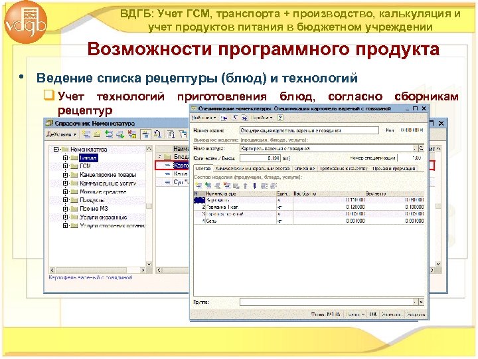Open the Перейти dropdown in Спецификация toolbar
Viewport: 478px width, 359px height.
point(262,118)
